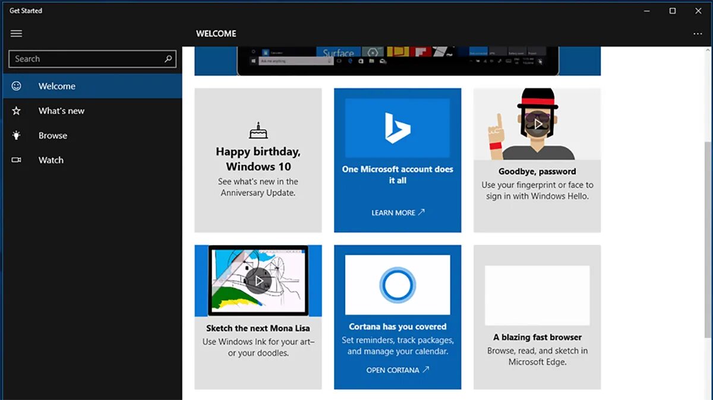Open the A blazing fast browser heading

pyautogui.click(x=537, y=337)
